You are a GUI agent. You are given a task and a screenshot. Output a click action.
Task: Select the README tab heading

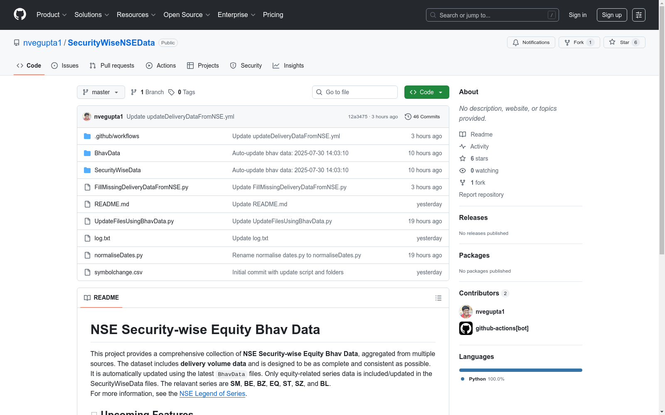[x=101, y=298]
